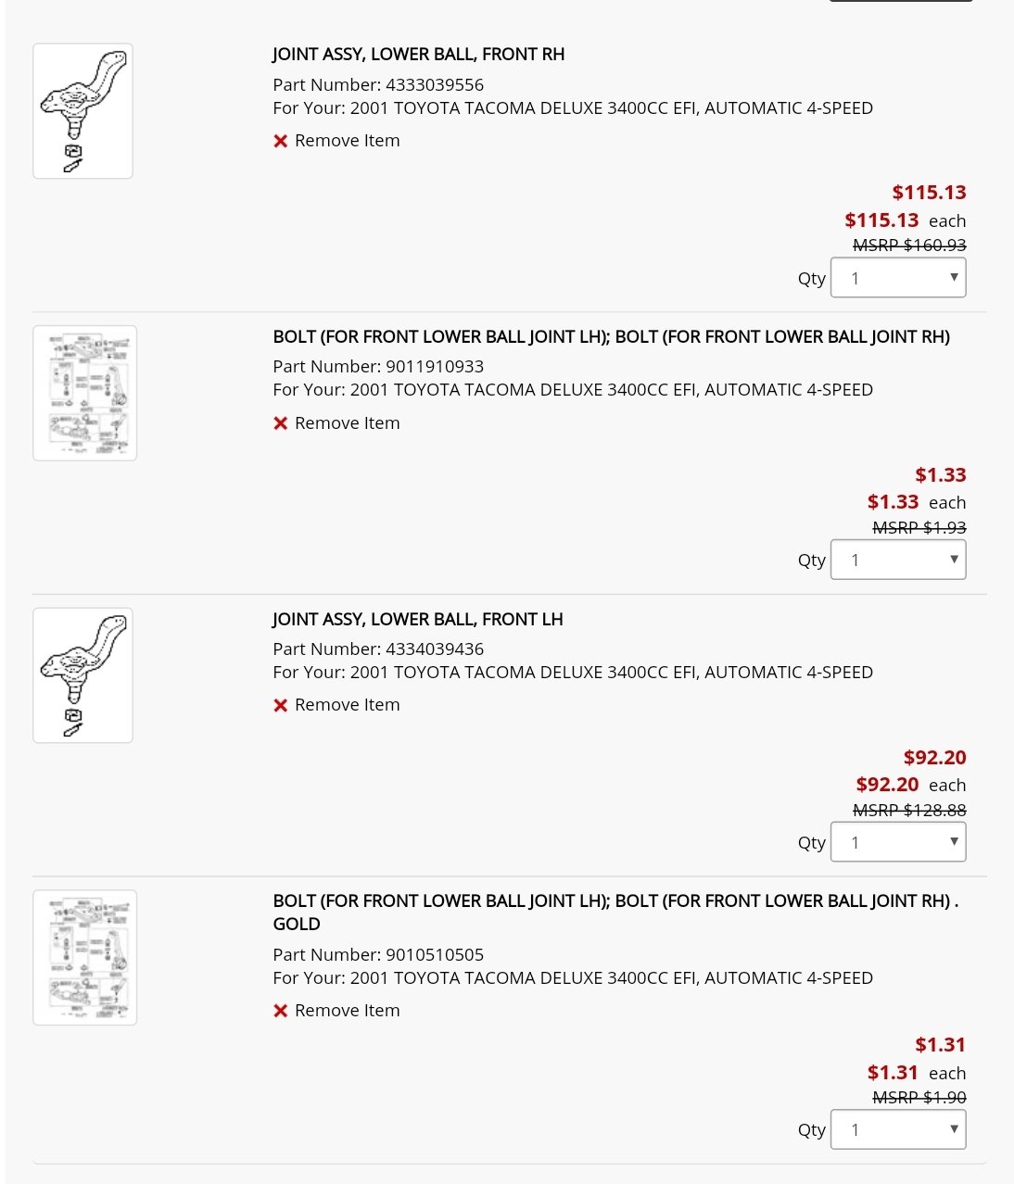Click Remove Item text under part 9010510505
The height and width of the screenshot is (1184, 1014).
coord(348,1011)
